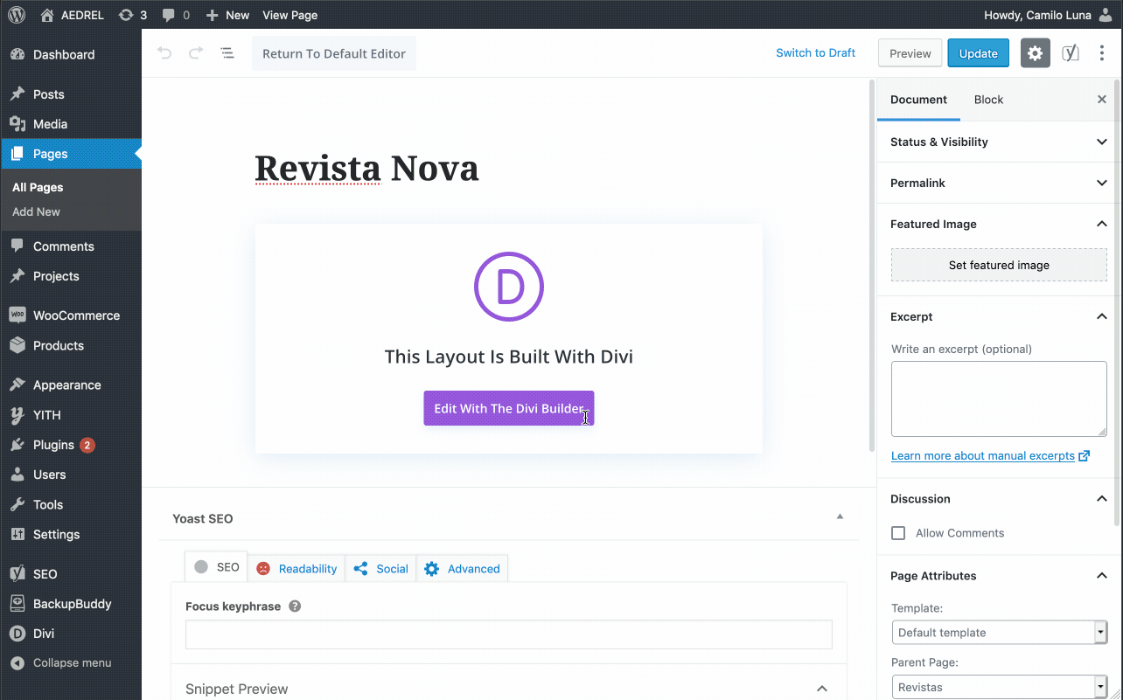The image size is (1123, 700).
Task: Open the Template dropdown
Action: 998,633
